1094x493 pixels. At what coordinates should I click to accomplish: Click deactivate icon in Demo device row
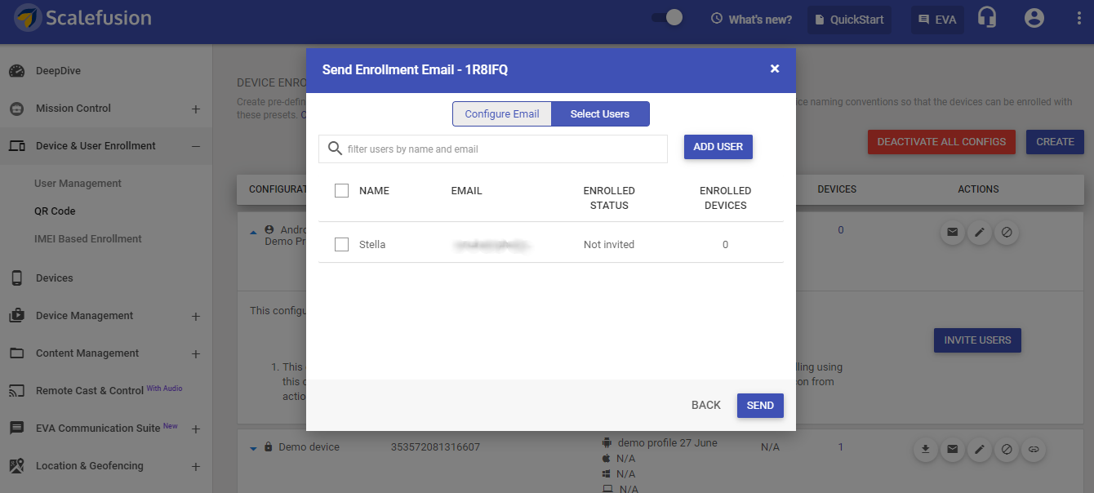click(x=1007, y=449)
